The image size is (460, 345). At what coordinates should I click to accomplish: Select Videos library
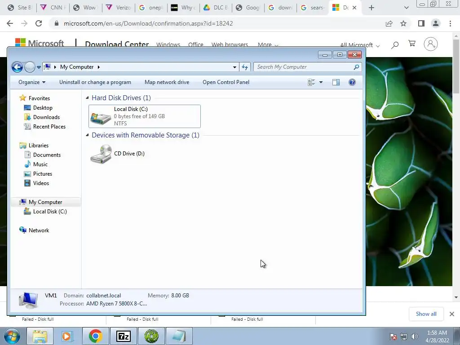point(41,183)
